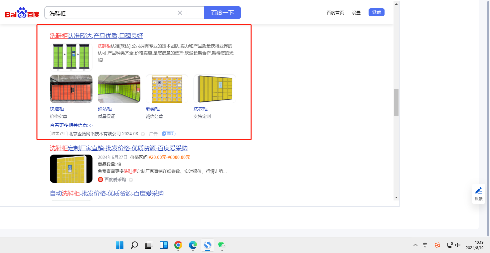Image resolution: width=490 pixels, height=253 pixels.
Task: Go to 百度首页 in the top navigation
Action: [335, 13]
